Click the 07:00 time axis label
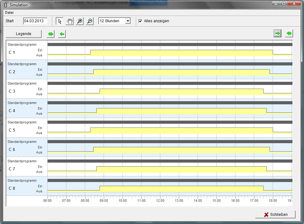The height and width of the screenshot is (224, 304). click(x=66, y=201)
